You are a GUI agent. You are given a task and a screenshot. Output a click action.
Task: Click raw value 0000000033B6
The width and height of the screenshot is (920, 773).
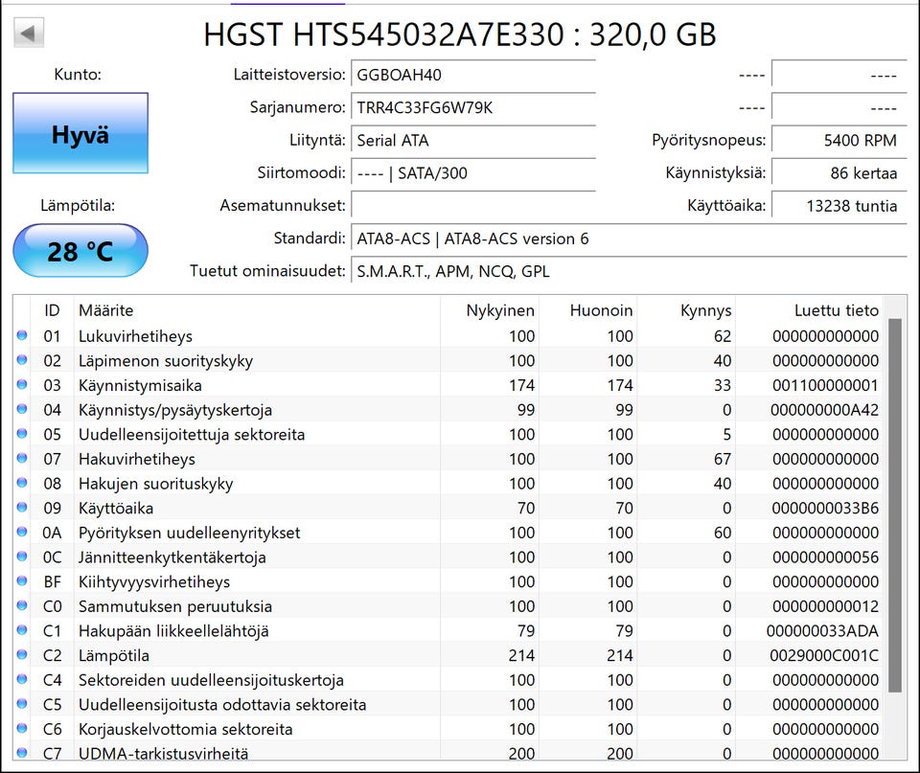tap(825, 508)
